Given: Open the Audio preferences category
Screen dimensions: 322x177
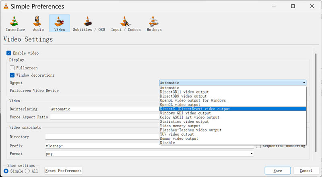Looking at the screenshot, I should click(38, 24).
